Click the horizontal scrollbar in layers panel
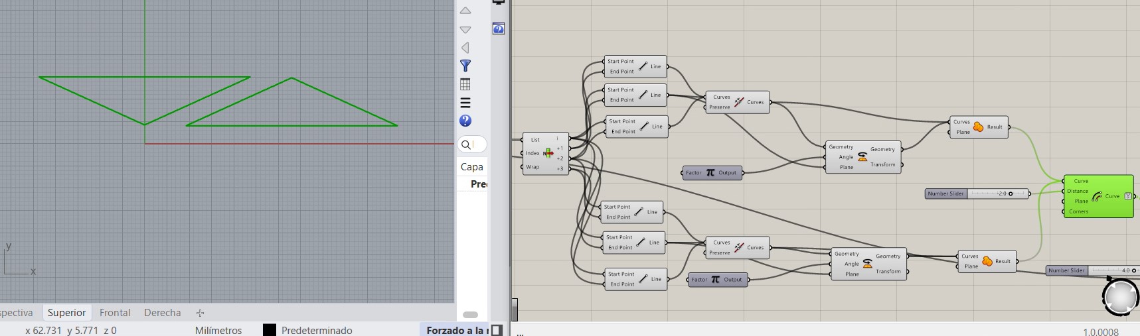This screenshot has width=1140, height=336. (x=470, y=315)
